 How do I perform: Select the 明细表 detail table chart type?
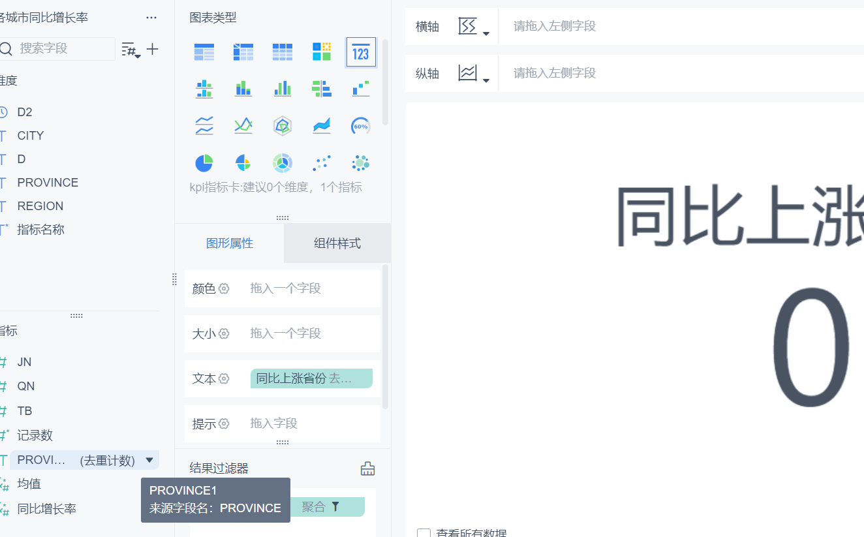point(283,52)
